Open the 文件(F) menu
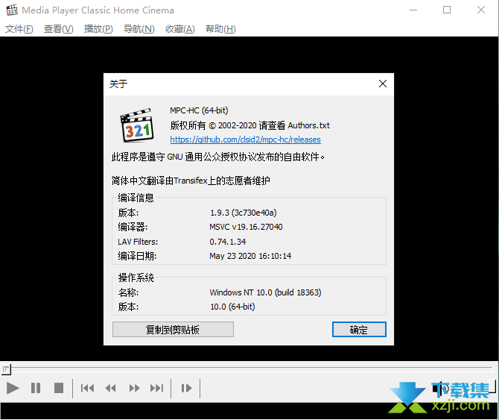The width and height of the screenshot is (499, 420). point(19,29)
